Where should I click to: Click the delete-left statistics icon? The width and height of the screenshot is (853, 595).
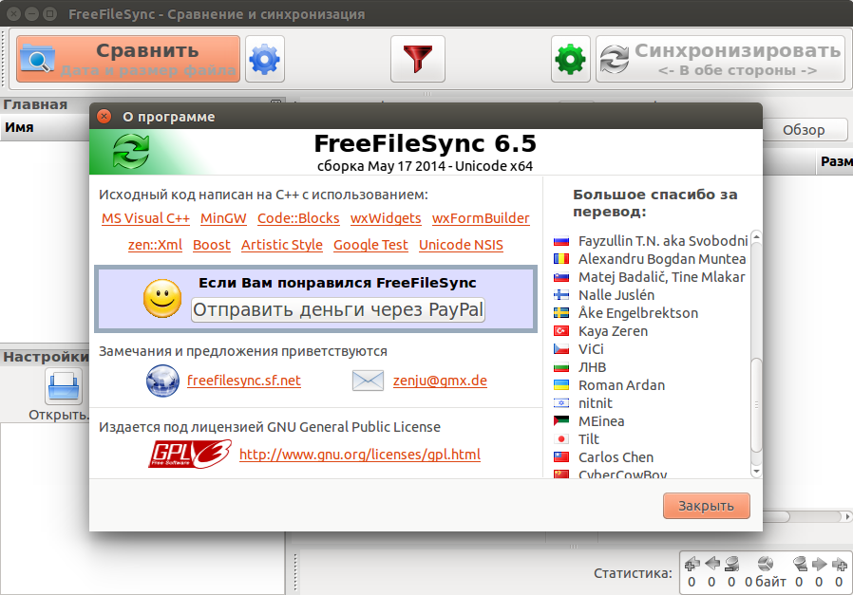pyautogui.click(x=731, y=564)
